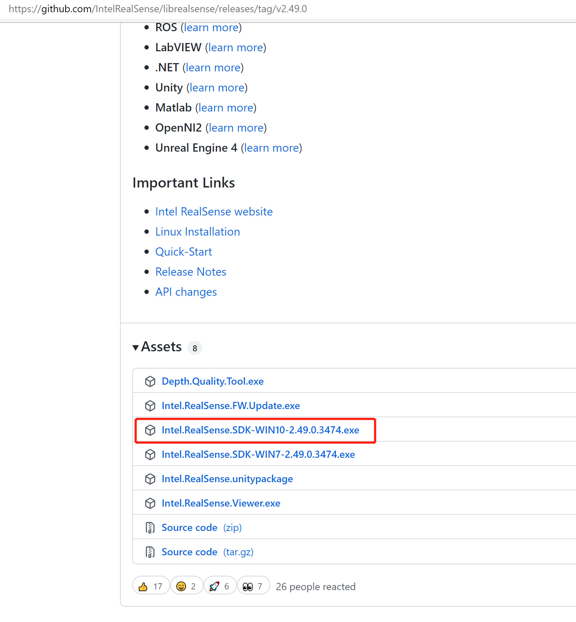Download Intel.RealSense.Viewer.exe

[x=221, y=503]
